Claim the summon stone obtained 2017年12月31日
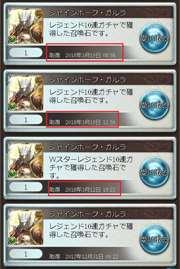The width and height of the screenshot is (180, 269). point(154,239)
